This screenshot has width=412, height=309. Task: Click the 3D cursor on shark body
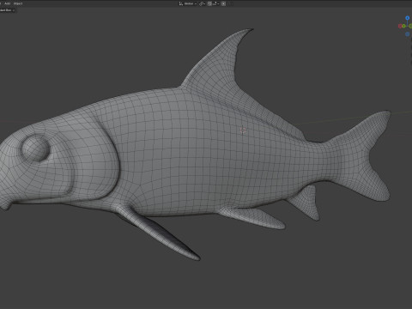243,130
